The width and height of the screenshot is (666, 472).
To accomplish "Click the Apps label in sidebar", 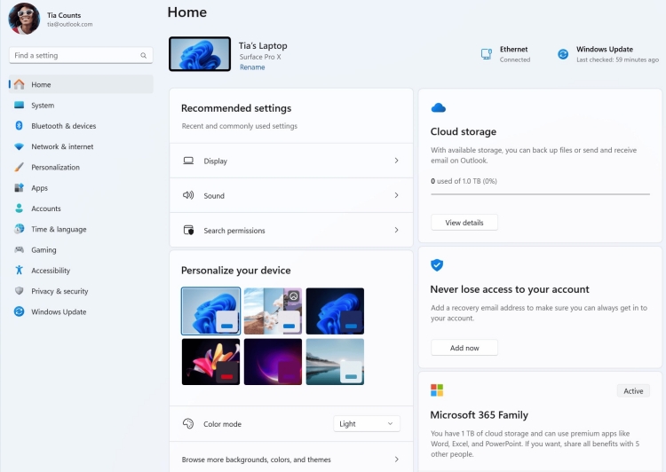I will [x=39, y=187].
